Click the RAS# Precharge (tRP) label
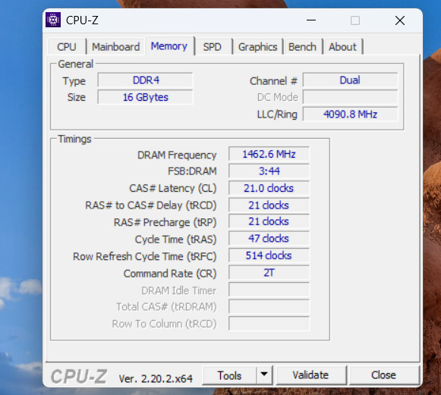The height and width of the screenshot is (395, 441). click(165, 222)
